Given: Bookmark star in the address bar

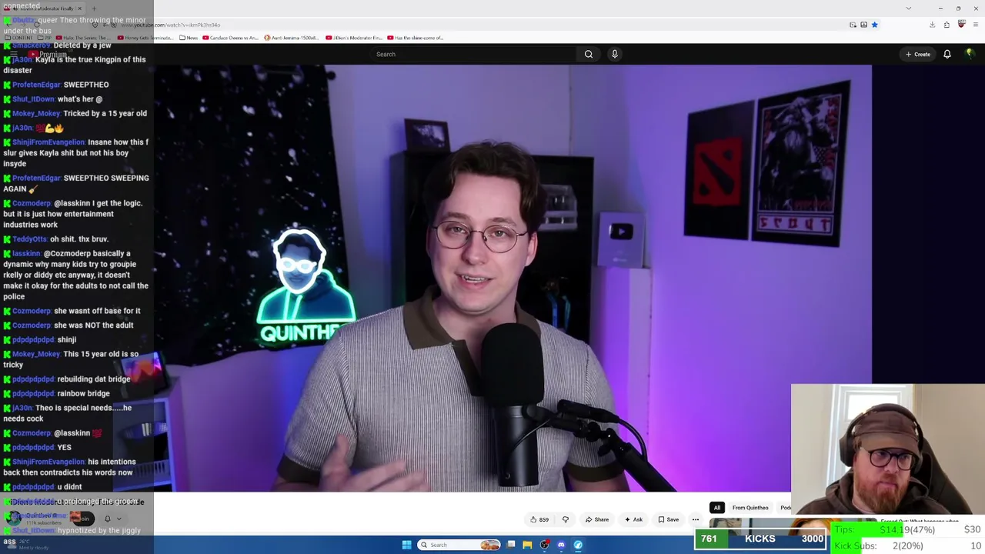Looking at the screenshot, I should click(874, 25).
